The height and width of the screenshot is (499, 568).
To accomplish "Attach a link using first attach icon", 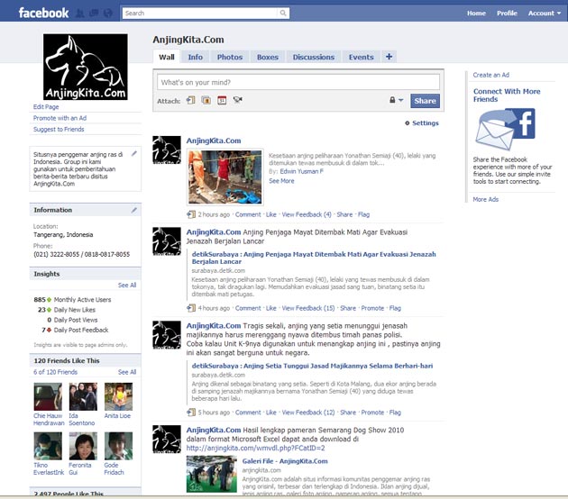I will click(191, 100).
